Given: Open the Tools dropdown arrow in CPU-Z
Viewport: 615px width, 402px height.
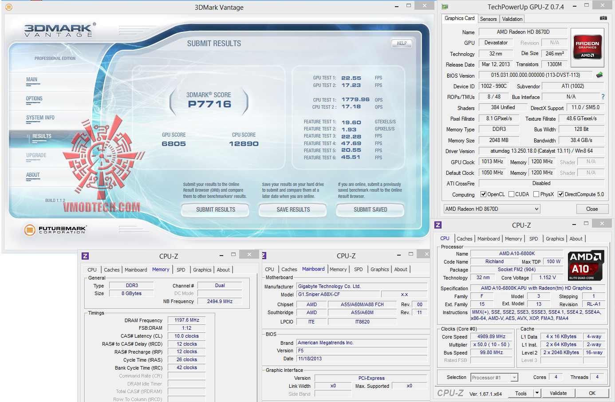Looking at the screenshot, I should point(537,393).
